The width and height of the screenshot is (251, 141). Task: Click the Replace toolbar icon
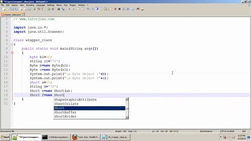64,9
